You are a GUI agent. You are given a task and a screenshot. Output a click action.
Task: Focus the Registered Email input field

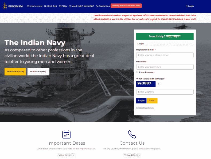[165, 55]
